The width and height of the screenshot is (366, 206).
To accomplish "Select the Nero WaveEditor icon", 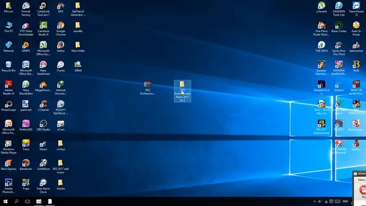I will [26, 88].
